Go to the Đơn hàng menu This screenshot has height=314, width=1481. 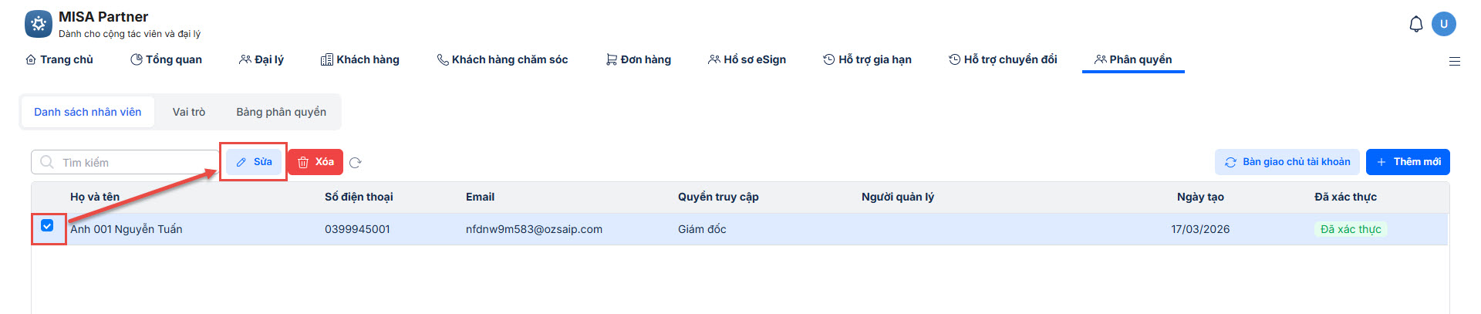point(639,59)
